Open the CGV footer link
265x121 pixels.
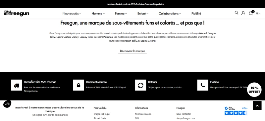[137, 118]
